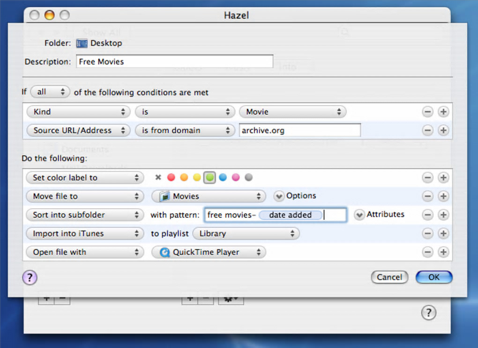Screen dimensions: 478x348
Task: Open the all/any conditions popup
Action: (50, 92)
